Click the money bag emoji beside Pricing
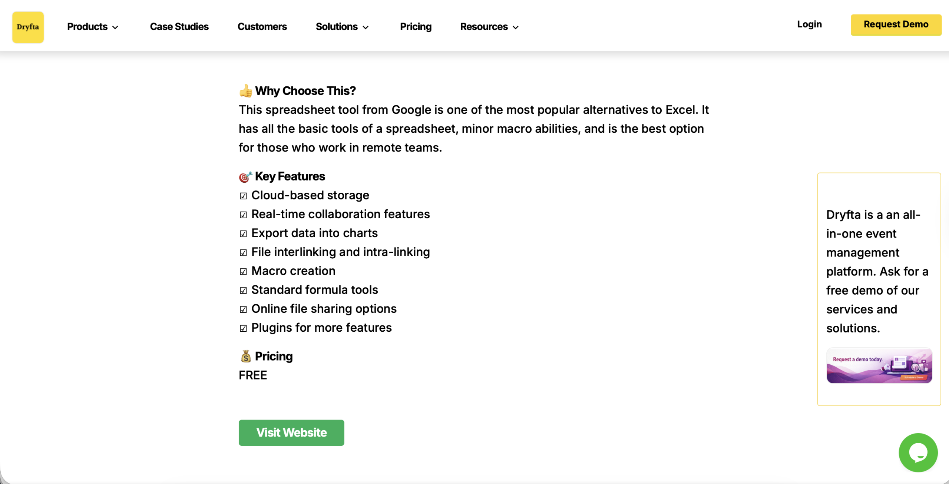This screenshot has width=949, height=484. 245,356
